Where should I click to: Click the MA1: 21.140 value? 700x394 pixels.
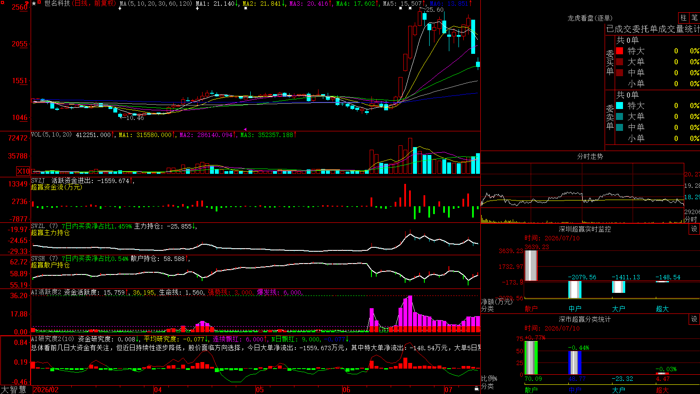(217, 4)
